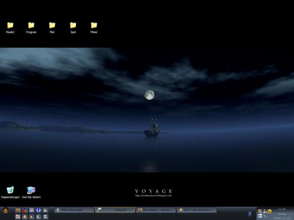Launch Firefox from quick launch bar
Screen dimensions: 294x220
tap(18, 210)
